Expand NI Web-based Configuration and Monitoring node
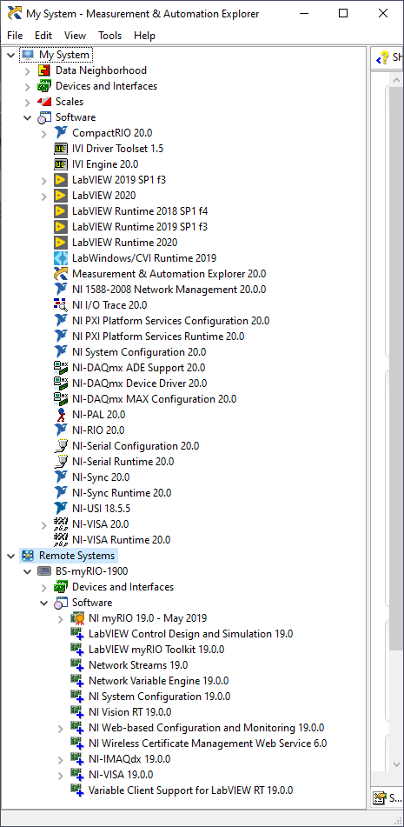This screenshot has height=827, width=404. (61, 729)
